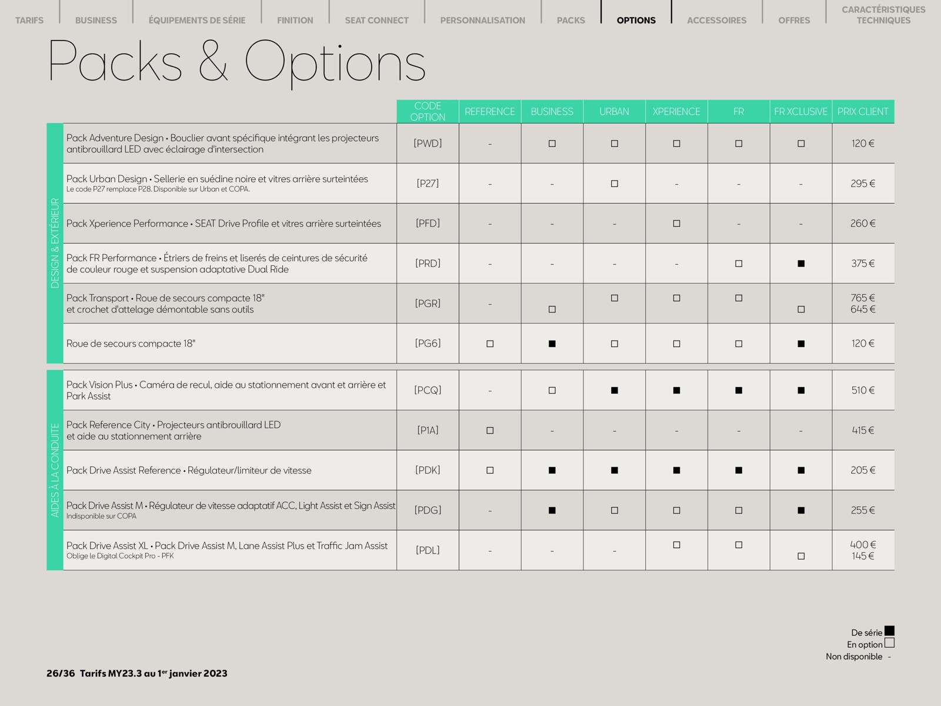Click the PFD option box under XPERIENCE
941x706 pixels.
[677, 224]
